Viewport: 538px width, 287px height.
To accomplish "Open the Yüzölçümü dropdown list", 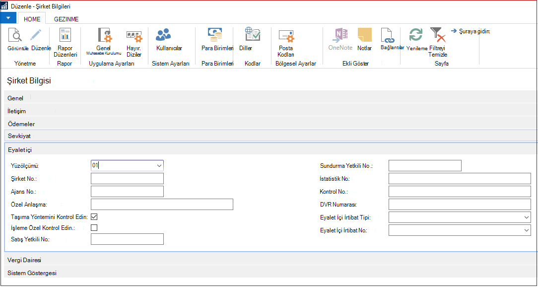I will pyautogui.click(x=159, y=165).
